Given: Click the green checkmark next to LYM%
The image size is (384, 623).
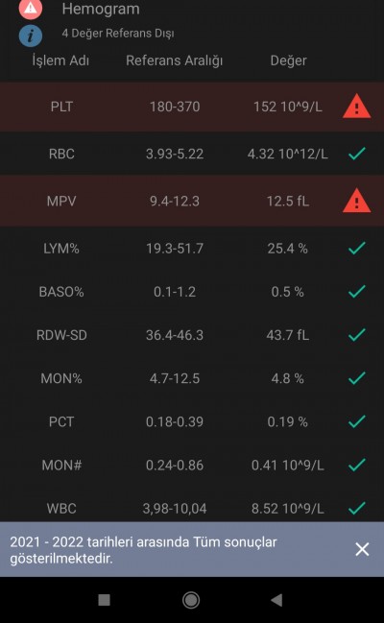Looking at the screenshot, I should (x=356, y=248).
